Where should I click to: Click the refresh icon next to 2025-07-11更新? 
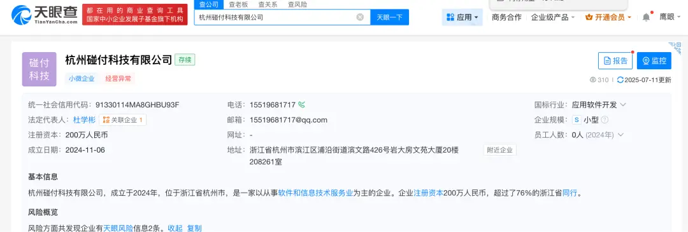point(620,79)
